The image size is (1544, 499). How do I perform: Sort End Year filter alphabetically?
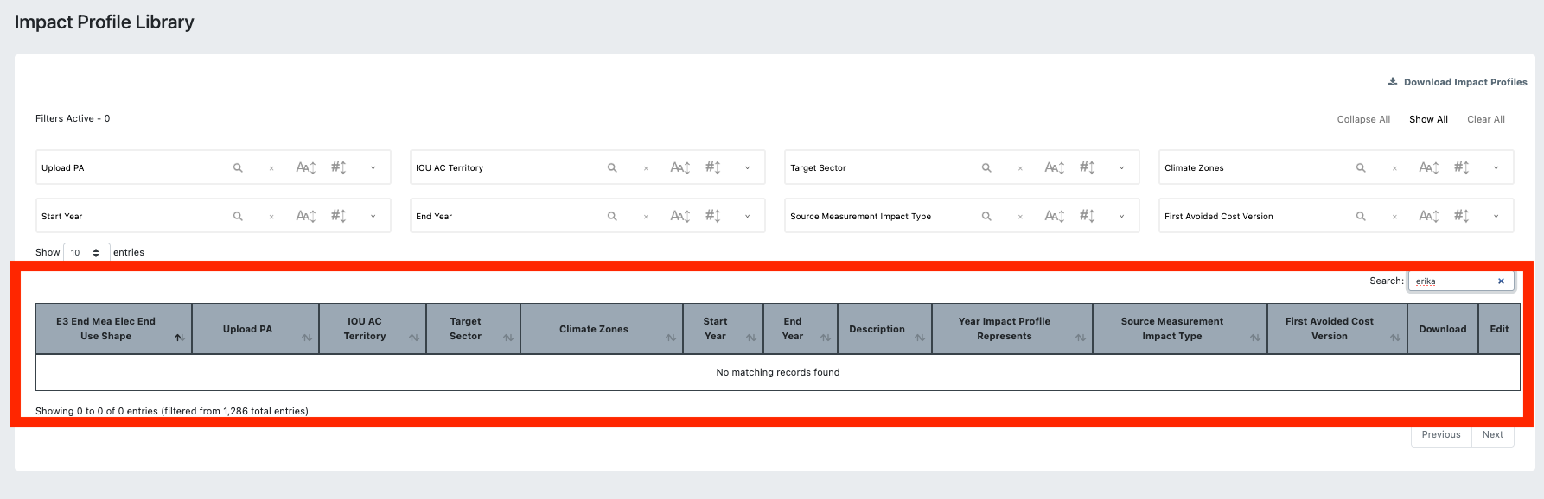pyautogui.click(x=680, y=216)
